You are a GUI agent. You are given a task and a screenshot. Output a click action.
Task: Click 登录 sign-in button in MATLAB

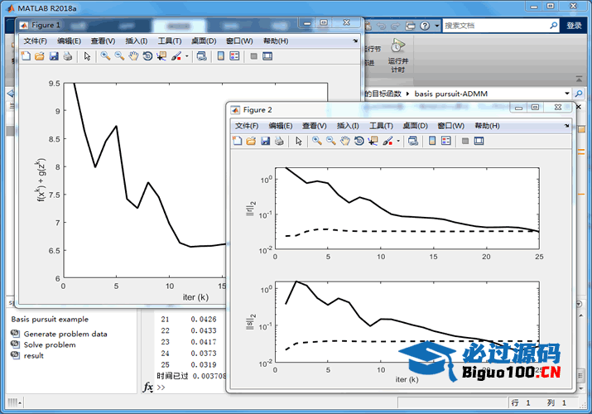[574, 26]
